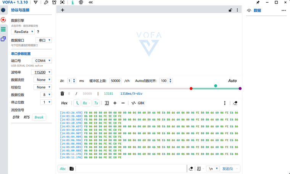This screenshot has width=290, height=174.
Task: Add new tab with plus button
Action: (x=63, y=10)
